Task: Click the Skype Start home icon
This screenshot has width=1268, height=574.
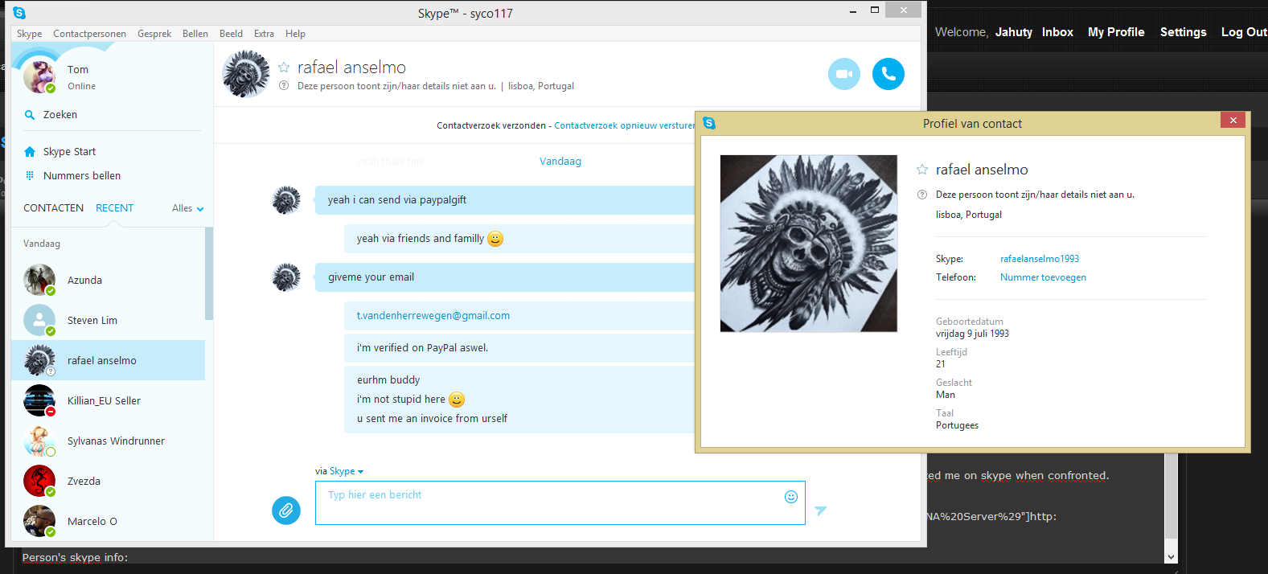Action: [x=30, y=151]
